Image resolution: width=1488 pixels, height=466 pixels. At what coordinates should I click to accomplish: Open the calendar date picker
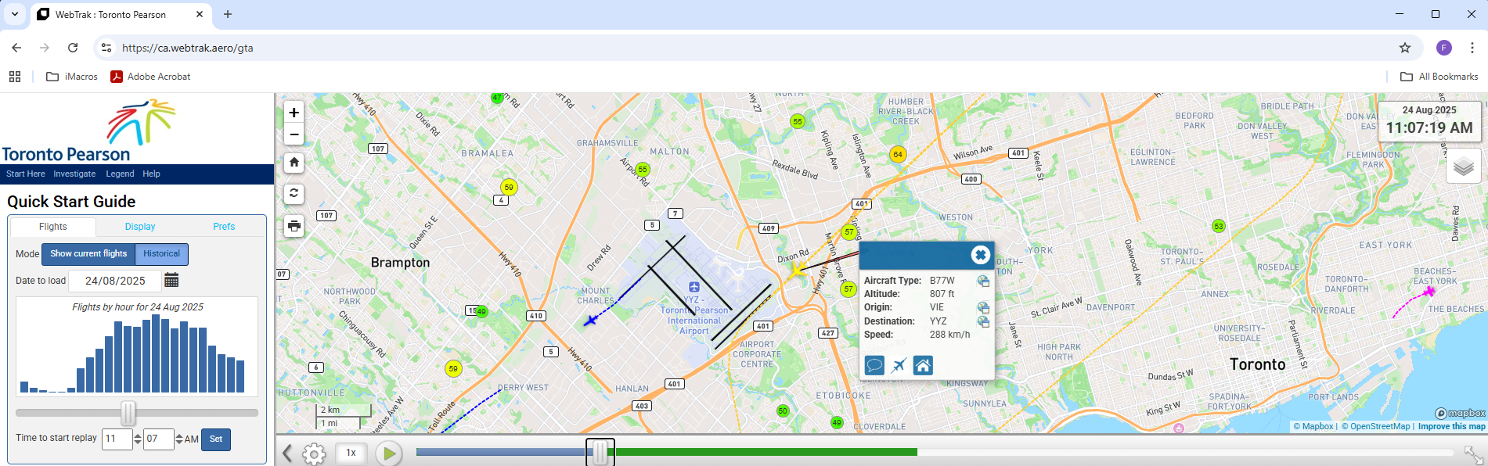tap(172, 280)
